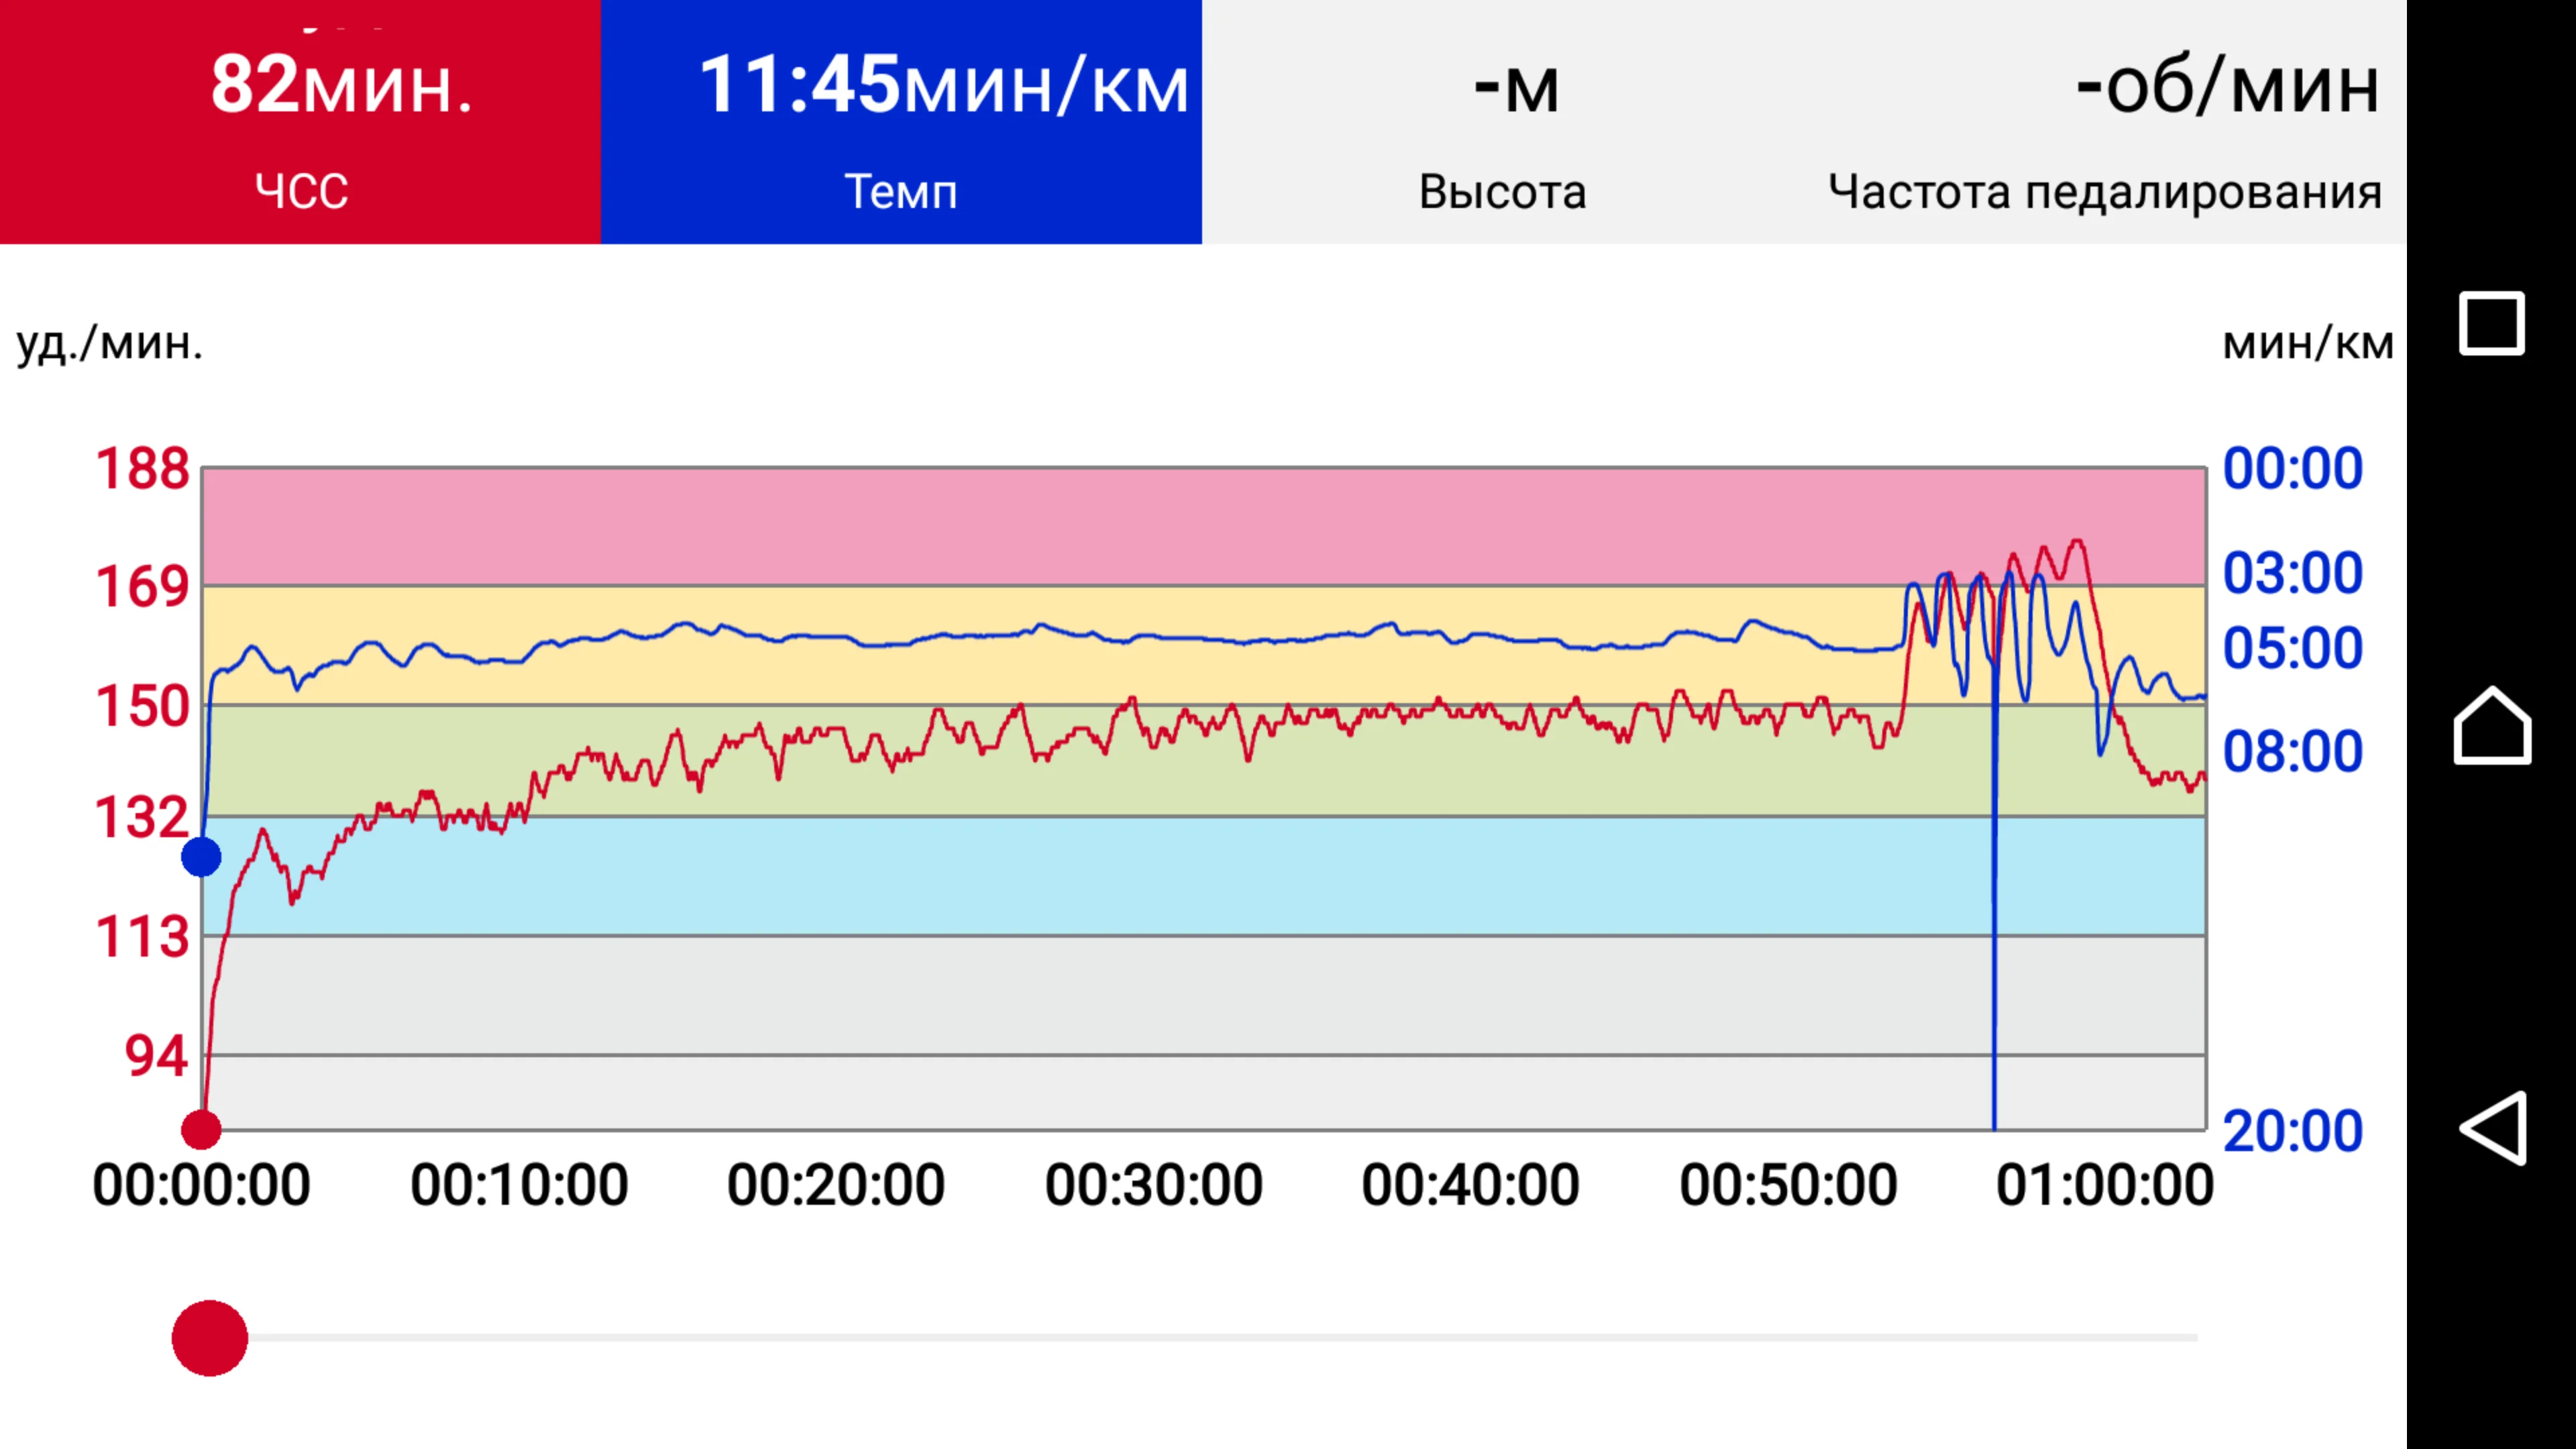The height and width of the screenshot is (1449, 2576).
Task: Tap the Android back navigation icon
Action: 2492,1128
